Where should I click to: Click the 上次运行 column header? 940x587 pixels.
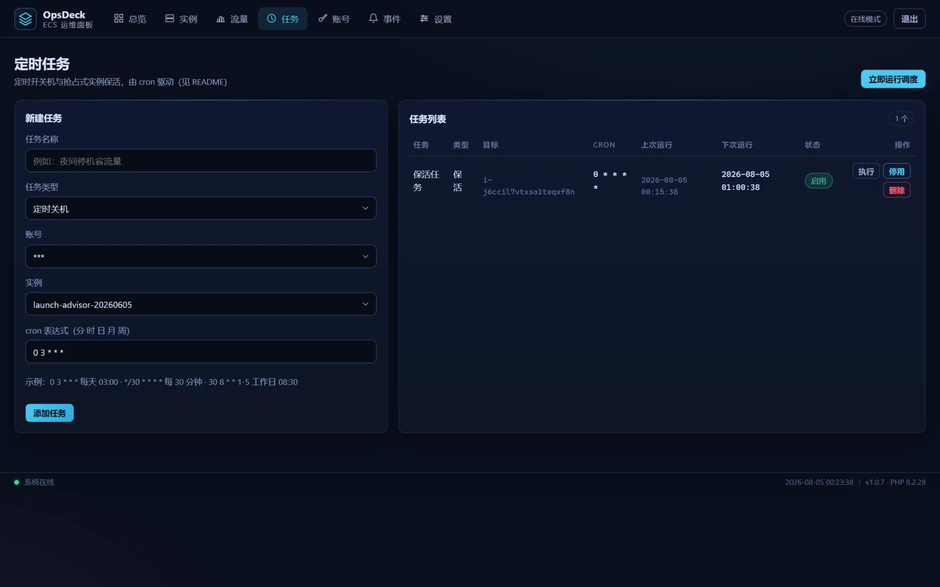[x=657, y=145]
